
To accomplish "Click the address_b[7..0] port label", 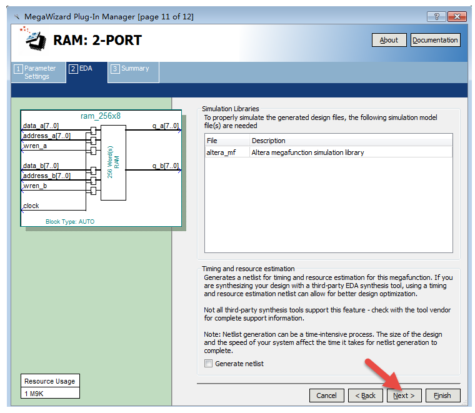I will click(47, 176).
